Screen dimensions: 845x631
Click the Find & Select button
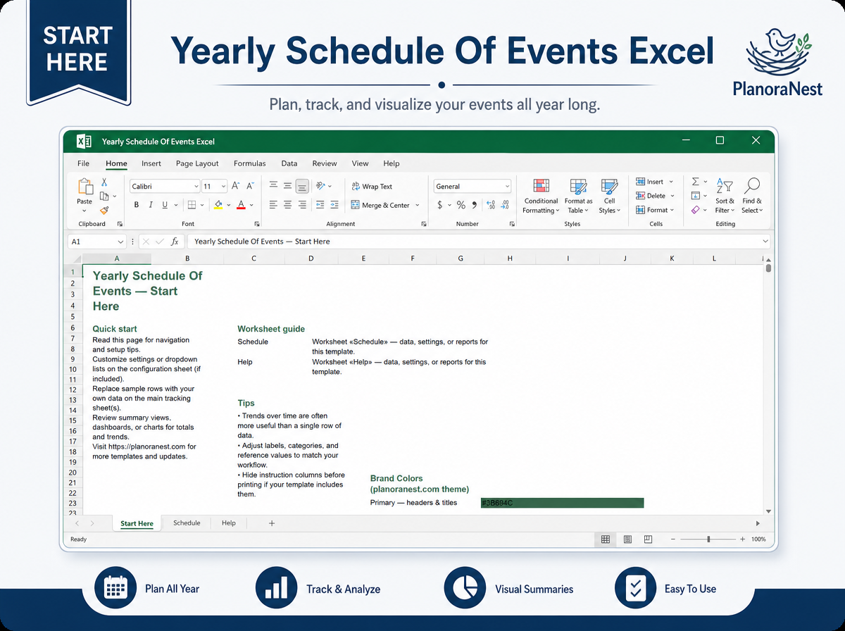(x=752, y=196)
